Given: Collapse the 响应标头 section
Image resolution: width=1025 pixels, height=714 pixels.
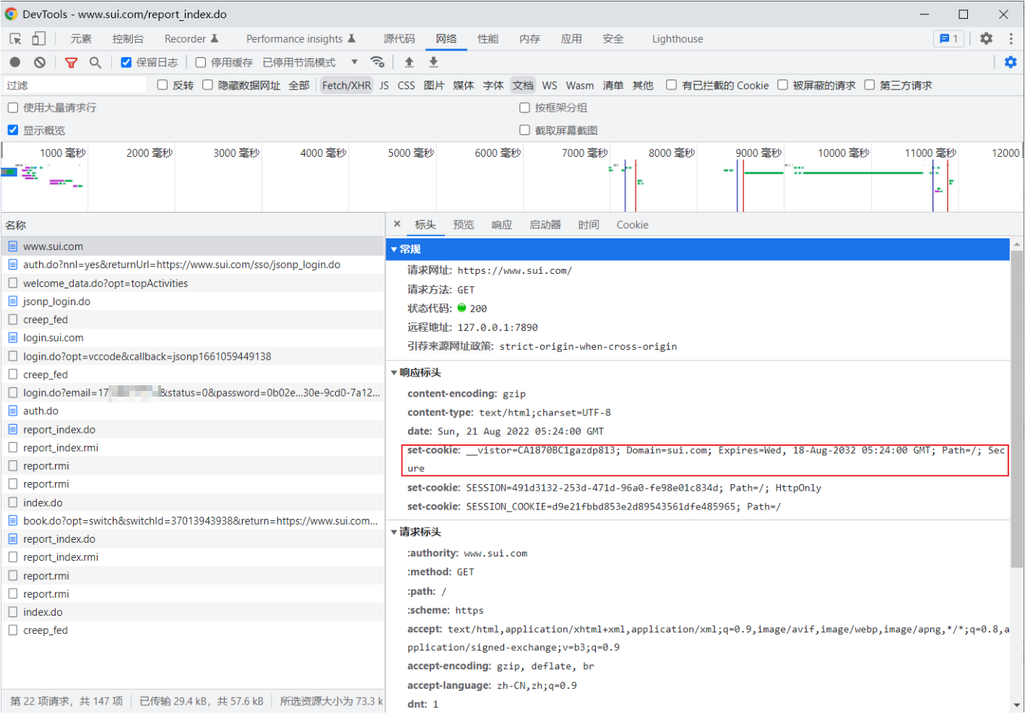Looking at the screenshot, I should (x=394, y=373).
